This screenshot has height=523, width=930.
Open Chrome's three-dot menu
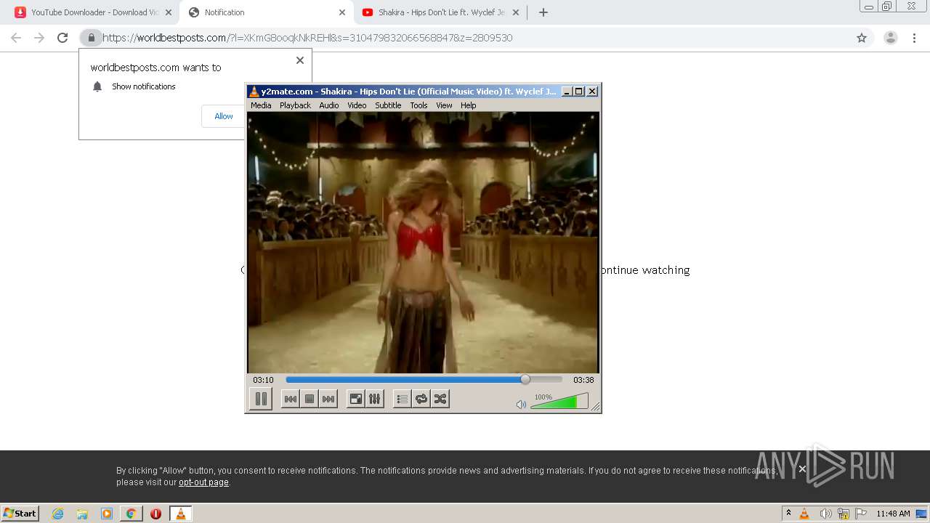pos(915,38)
